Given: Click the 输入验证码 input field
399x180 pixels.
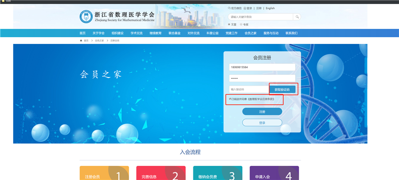Looking at the screenshot, I should click(249, 89).
